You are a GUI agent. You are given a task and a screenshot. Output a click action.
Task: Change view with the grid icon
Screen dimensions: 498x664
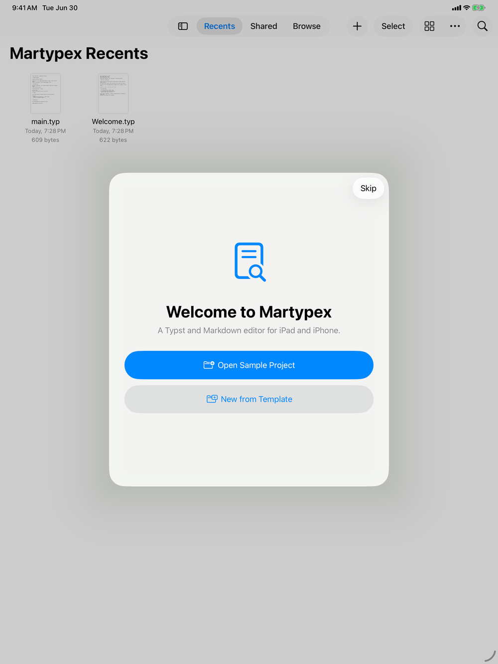coord(429,26)
